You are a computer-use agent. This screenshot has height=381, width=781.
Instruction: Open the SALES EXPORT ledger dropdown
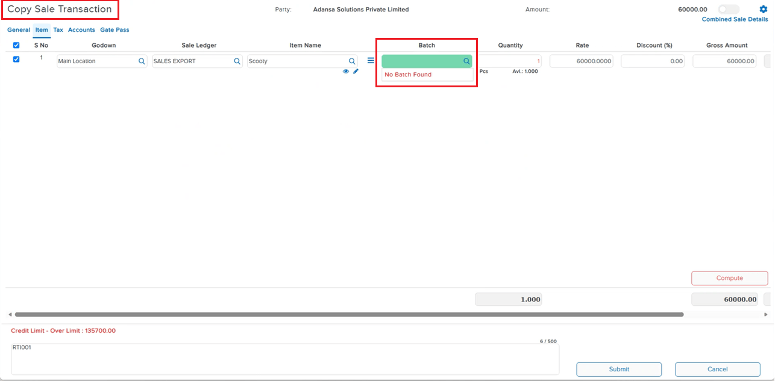tap(198, 61)
